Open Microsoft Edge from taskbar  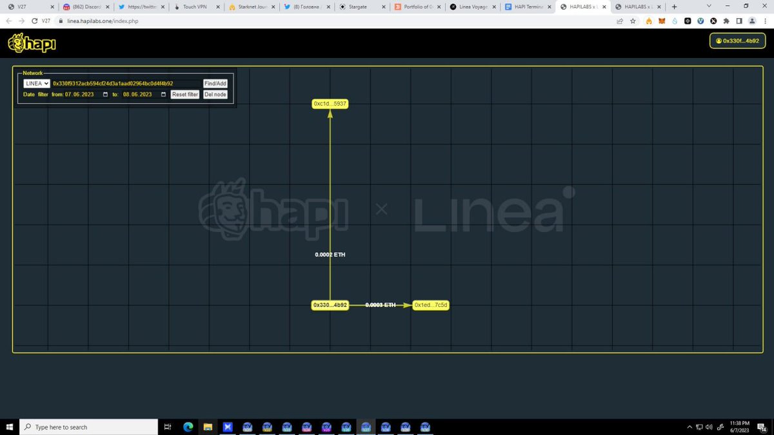[188, 427]
